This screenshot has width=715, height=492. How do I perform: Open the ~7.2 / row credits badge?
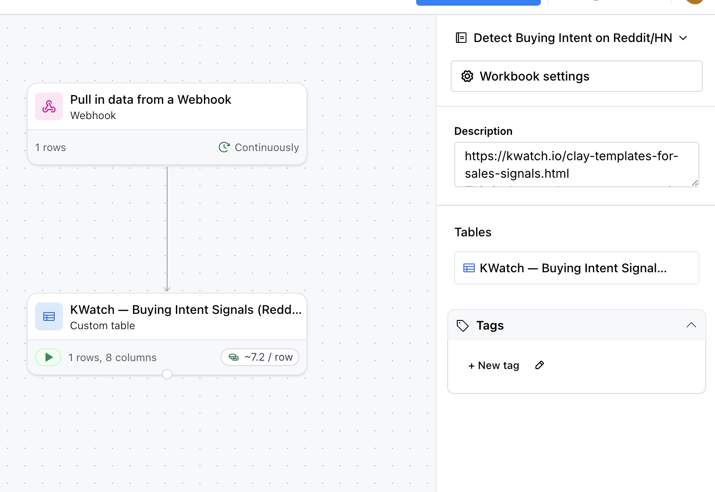click(260, 357)
